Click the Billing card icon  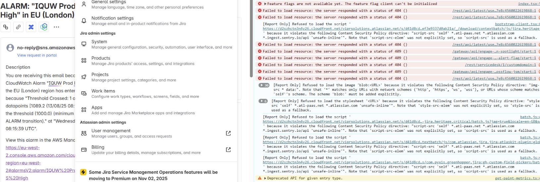[84, 150]
